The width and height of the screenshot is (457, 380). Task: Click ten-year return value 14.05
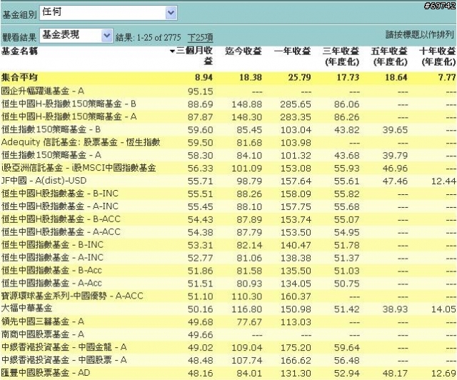pos(443,309)
